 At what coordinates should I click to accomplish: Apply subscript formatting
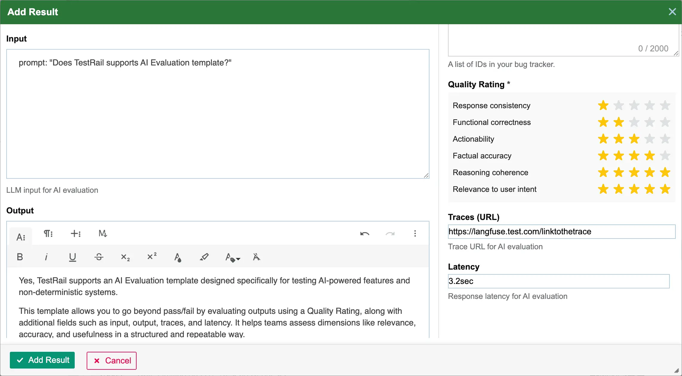[x=125, y=257]
